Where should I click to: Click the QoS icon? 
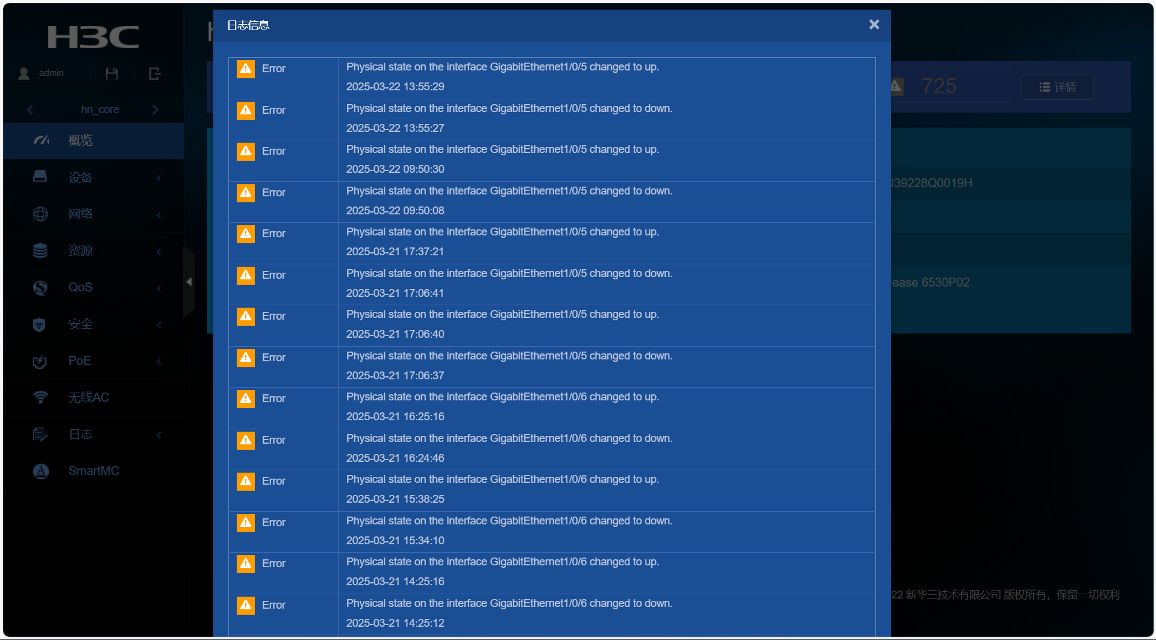40,287
